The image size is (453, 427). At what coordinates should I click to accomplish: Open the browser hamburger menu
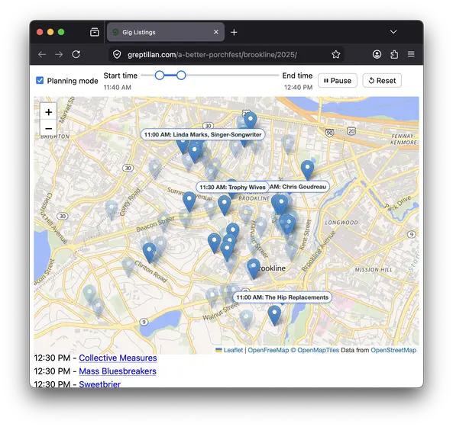coord(411,54)
